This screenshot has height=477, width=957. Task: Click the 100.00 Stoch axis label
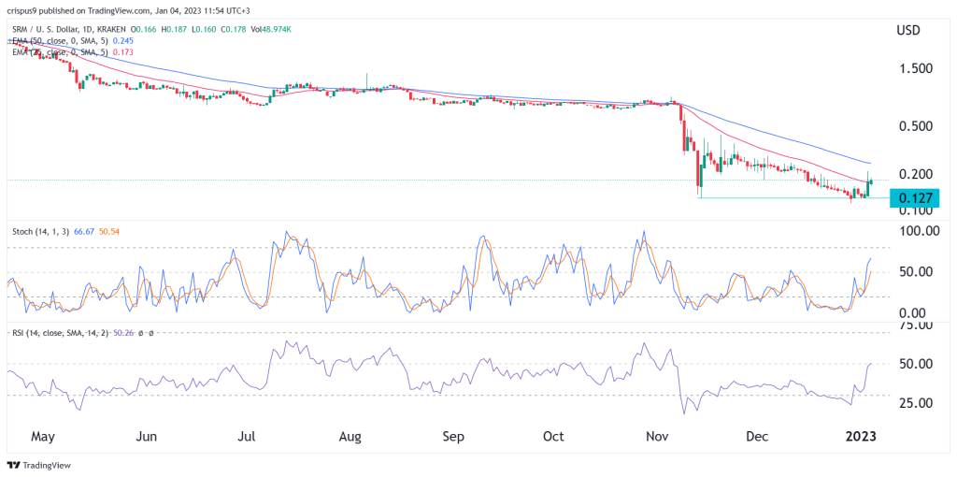[x=919, y=231]
